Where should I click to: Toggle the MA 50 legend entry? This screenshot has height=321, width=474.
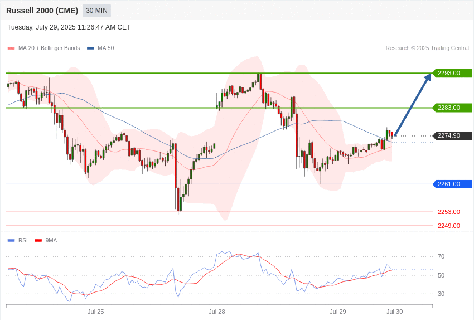pos(100,48)
